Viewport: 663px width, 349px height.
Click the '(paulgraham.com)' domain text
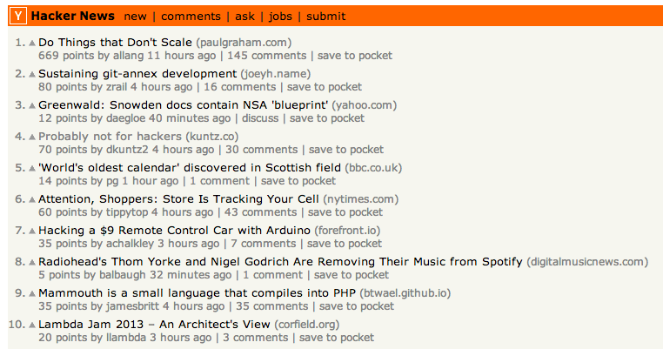click(244, 43)
